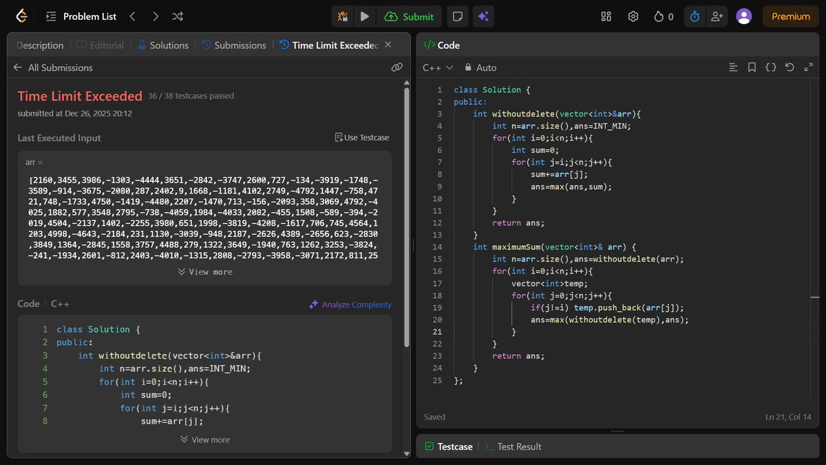
Task: Reset code with the undo arrow icon
Action: tap(790, 68)
